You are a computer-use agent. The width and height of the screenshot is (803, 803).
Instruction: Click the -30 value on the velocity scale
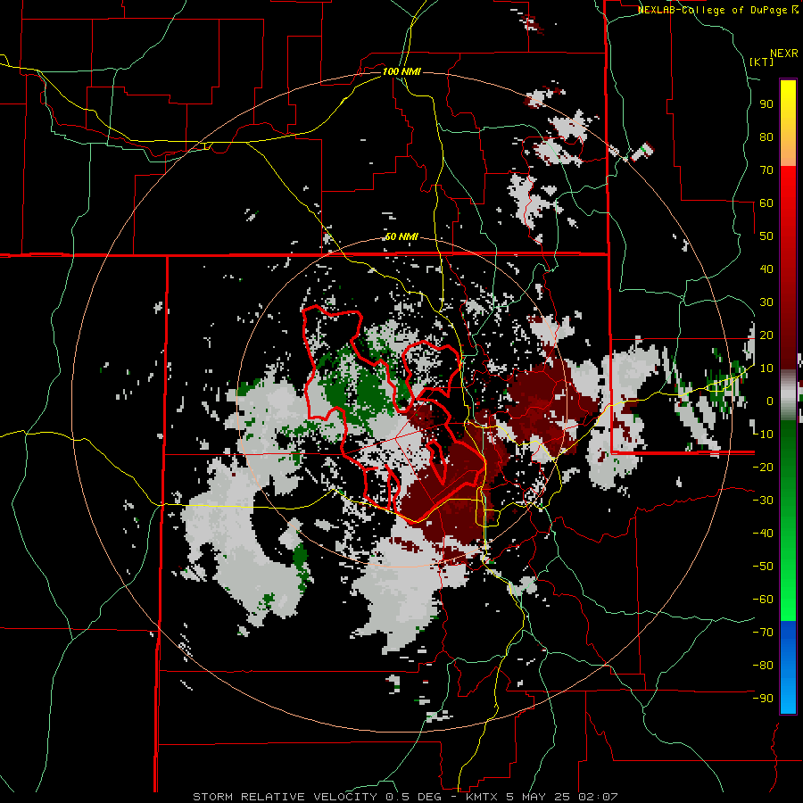763,501
